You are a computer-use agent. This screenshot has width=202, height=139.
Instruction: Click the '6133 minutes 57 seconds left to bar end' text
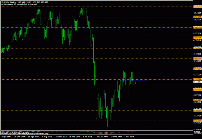(19, 5)
